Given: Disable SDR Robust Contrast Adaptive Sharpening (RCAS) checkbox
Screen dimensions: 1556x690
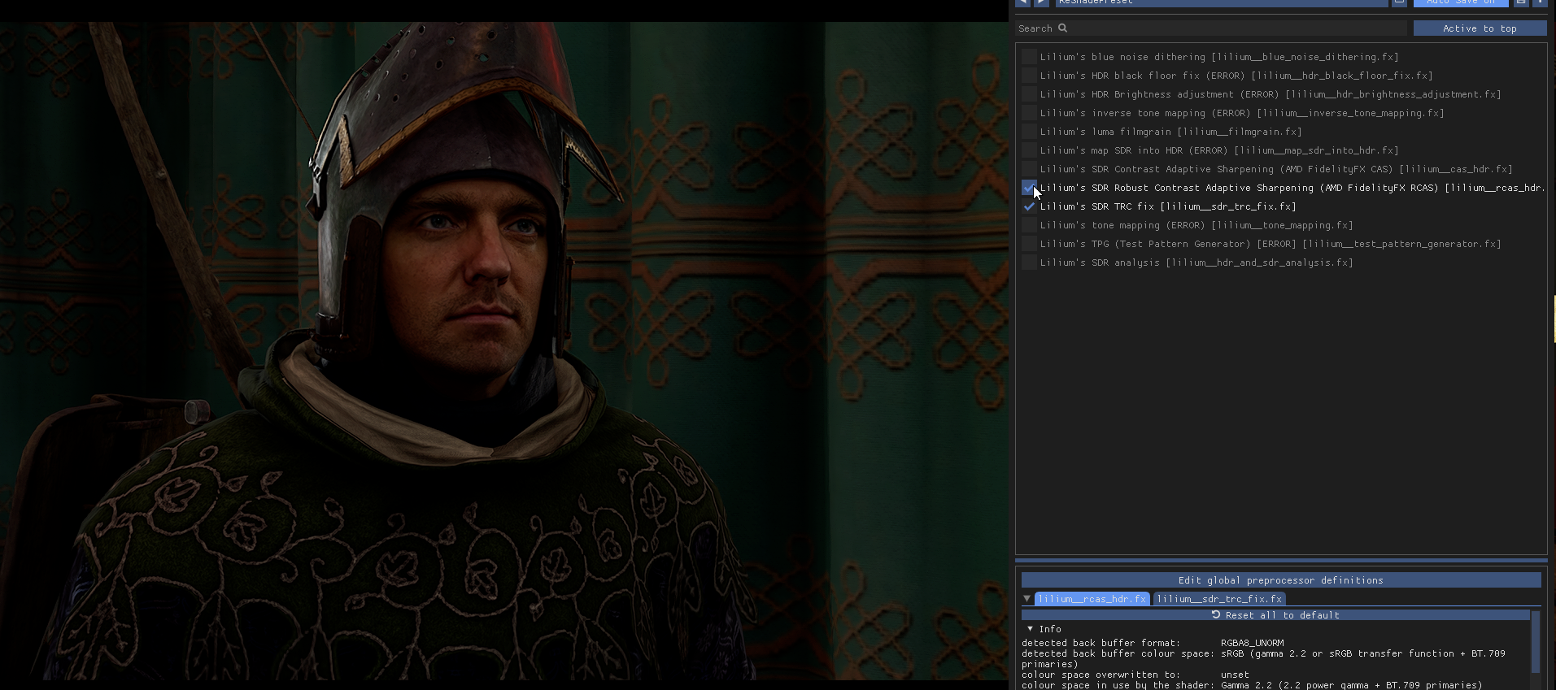Looking at the screenshot, I should coord(1029,188).
